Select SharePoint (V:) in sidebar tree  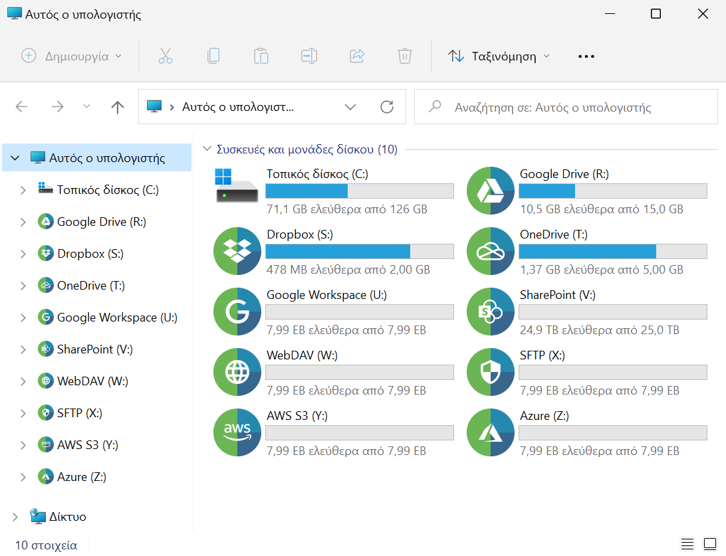[x=95, y=349]
